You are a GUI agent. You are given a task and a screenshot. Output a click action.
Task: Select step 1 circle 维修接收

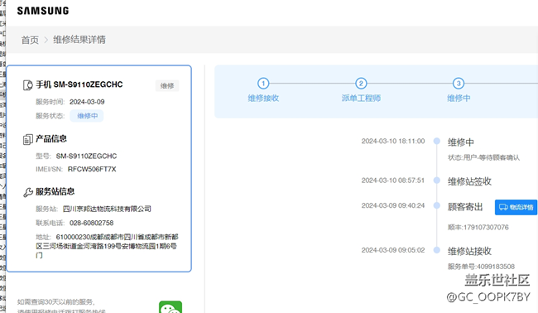263,83
